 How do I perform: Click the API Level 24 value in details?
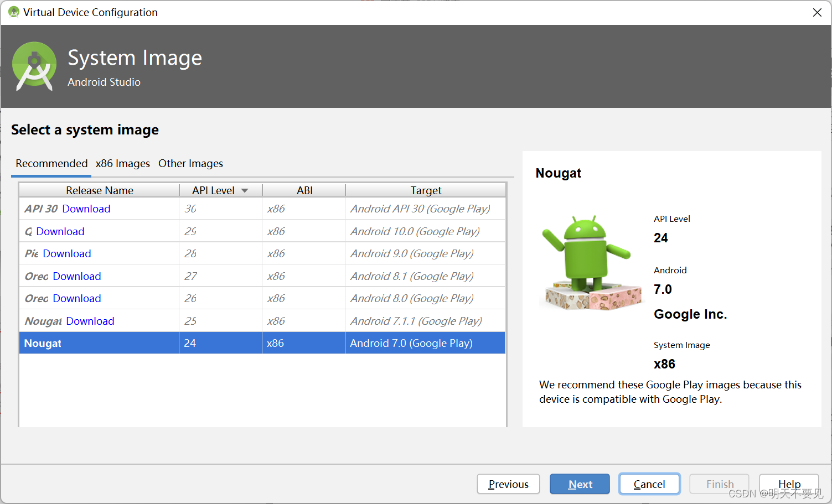click(x=660, y=238)
